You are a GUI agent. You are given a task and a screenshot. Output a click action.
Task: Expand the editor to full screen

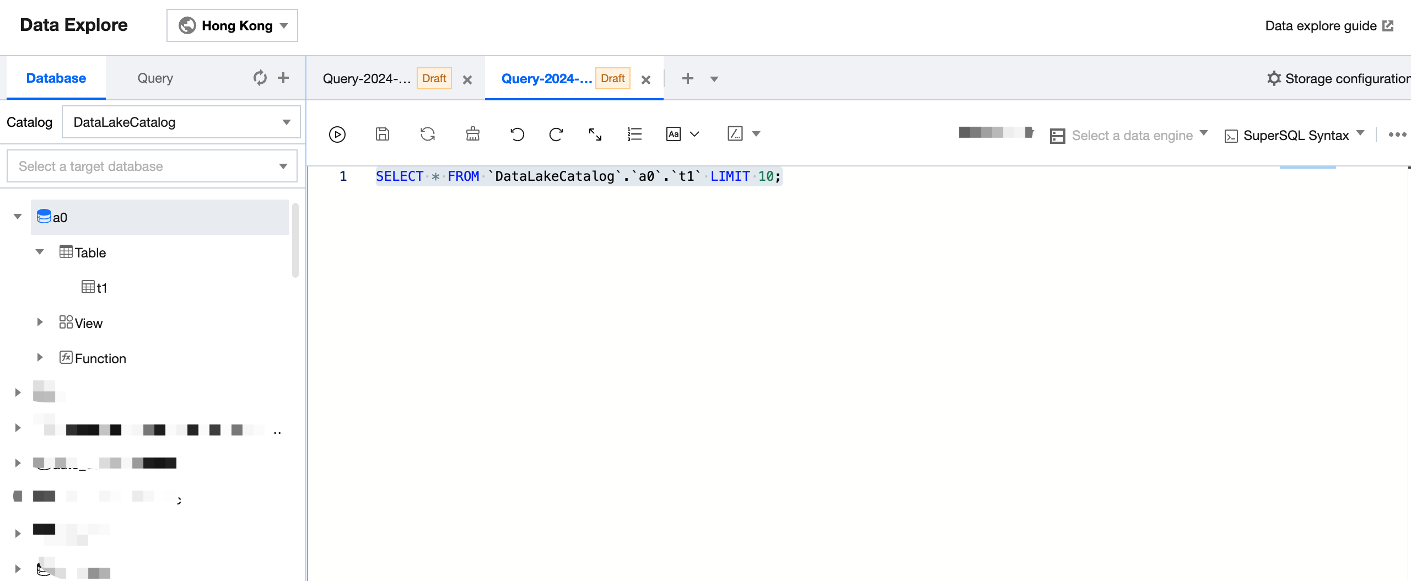[x=595, y=135]
